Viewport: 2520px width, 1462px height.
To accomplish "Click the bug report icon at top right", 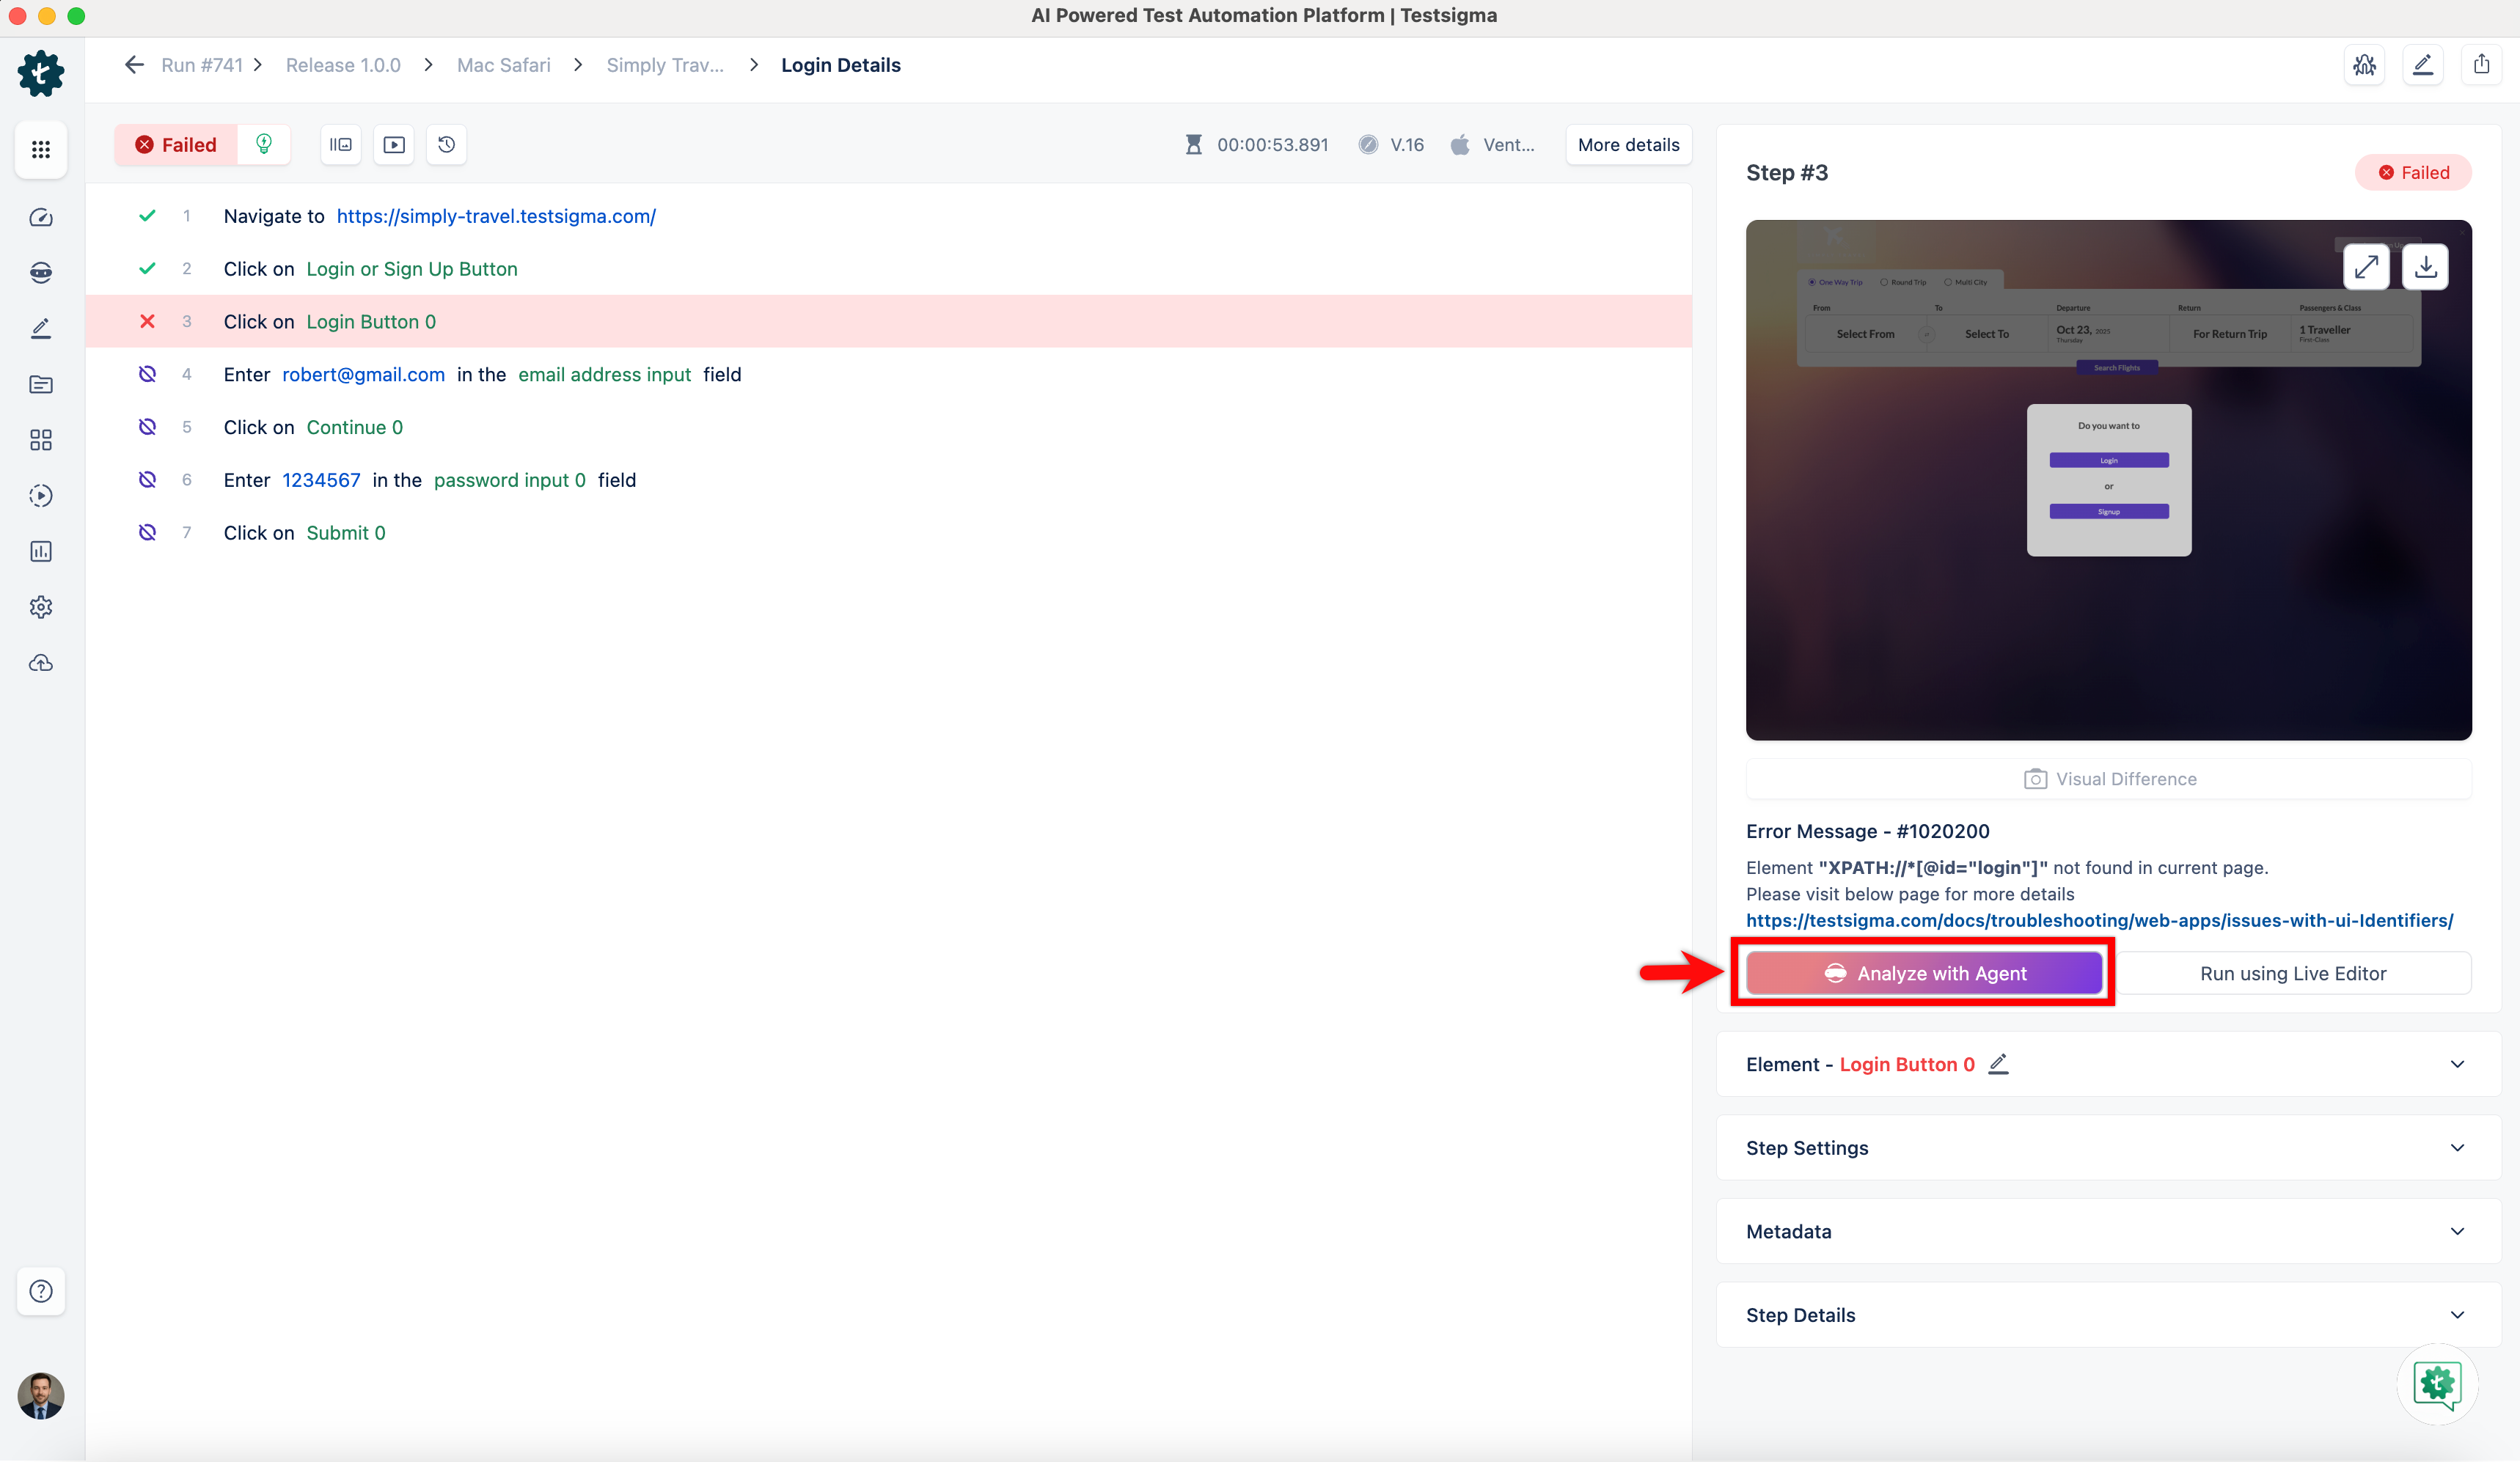I will coord(2365,65).
